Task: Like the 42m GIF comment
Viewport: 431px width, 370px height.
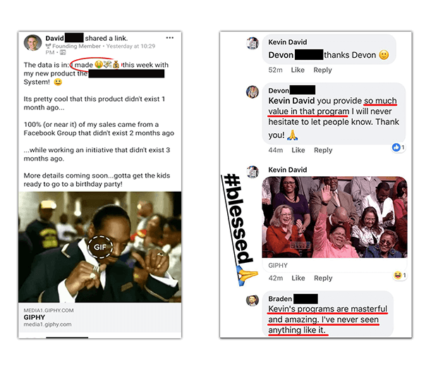Action: click(298, 278)
